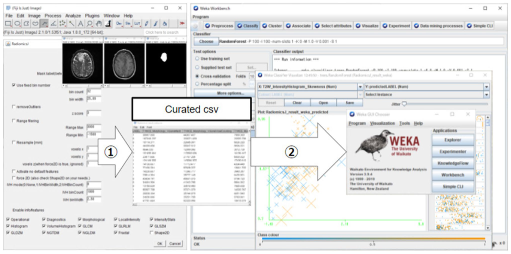
Task: Click the RandomForest classifier options text field
Action: [x=361, y=42]
